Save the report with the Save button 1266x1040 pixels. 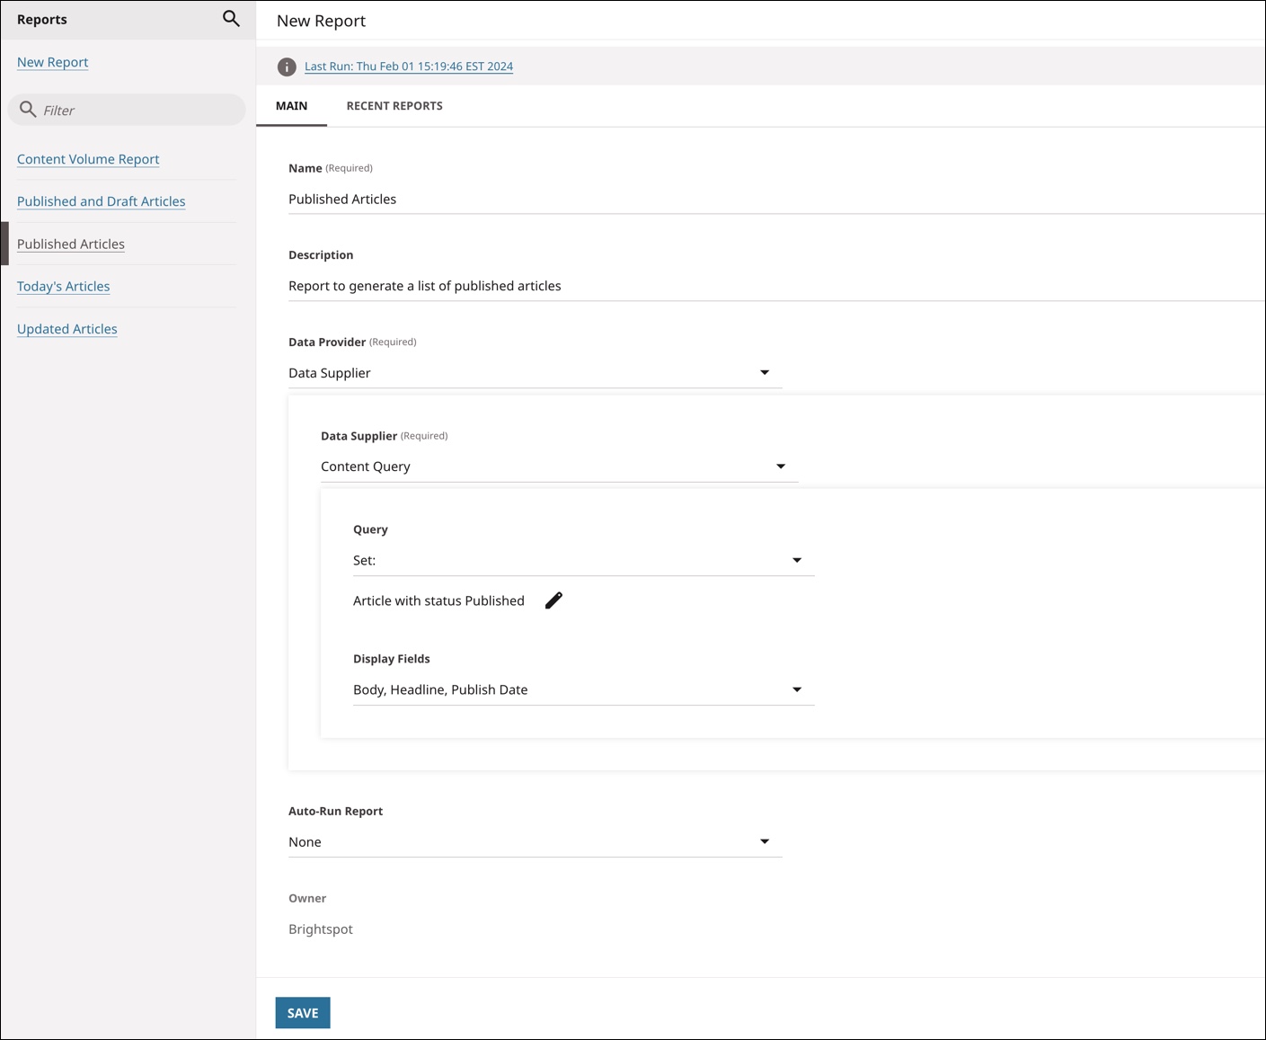point(303,1013)
